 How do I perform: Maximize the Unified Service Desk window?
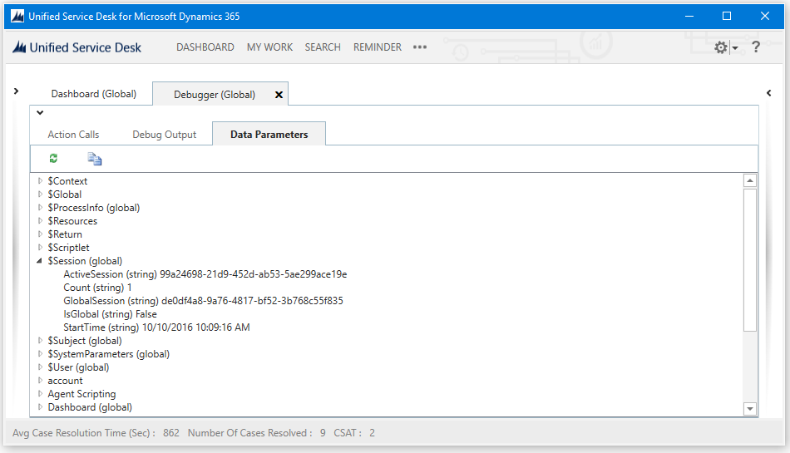click(x=727, y=16)
